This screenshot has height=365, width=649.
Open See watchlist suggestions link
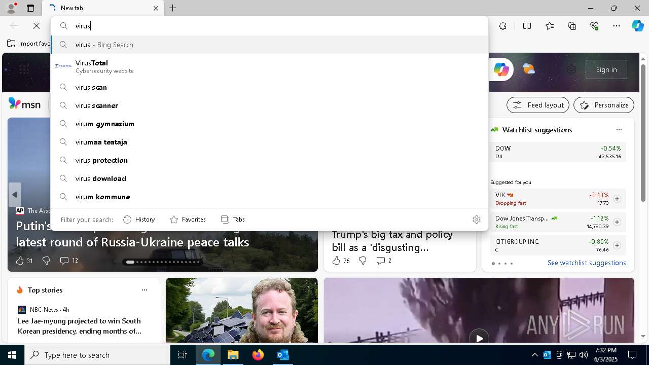587,263
